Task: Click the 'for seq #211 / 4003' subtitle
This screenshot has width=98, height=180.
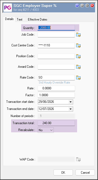Action: click(26, 10)
